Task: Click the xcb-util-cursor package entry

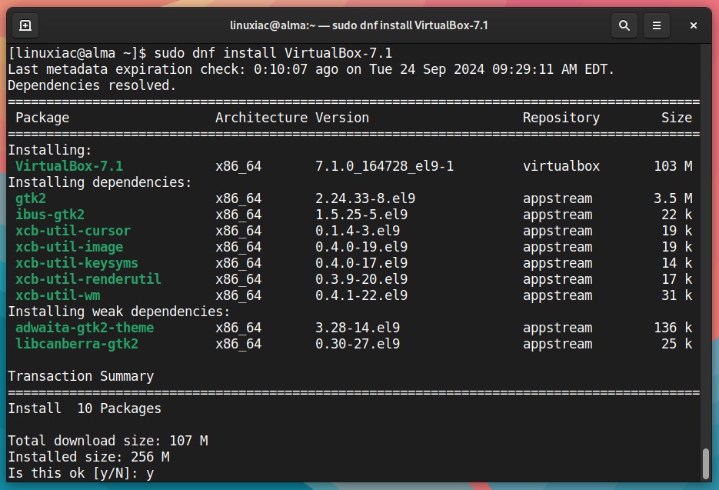Action: tap(73, 231)
